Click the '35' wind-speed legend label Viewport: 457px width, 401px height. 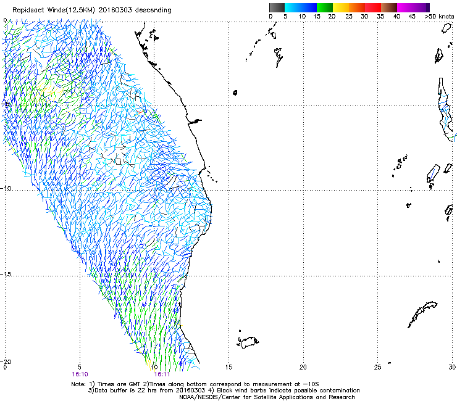tap(380, 17)
